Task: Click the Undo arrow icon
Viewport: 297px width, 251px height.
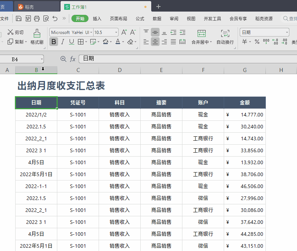Action: pos(55,18)
